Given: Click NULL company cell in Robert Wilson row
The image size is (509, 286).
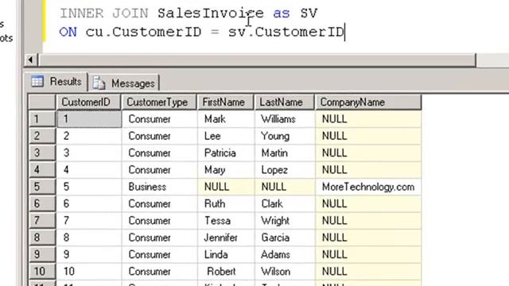Looking at the screenshot, I should (368, 271).
